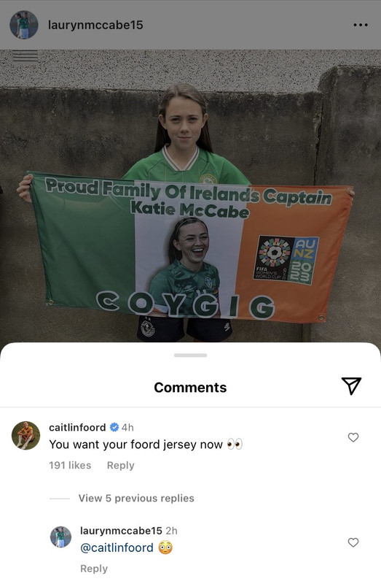Tap the hamburger lines icon on photo
This screenshot has width=381, height=584.
25,56
